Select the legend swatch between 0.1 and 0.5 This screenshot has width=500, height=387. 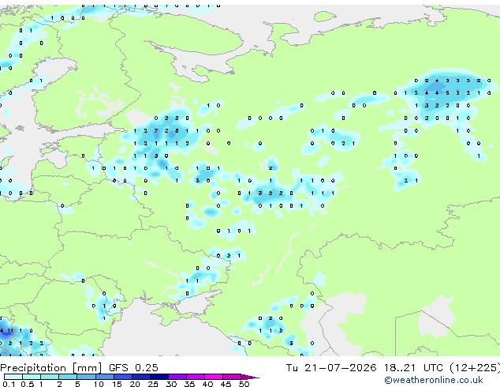(x=13, y=377)
